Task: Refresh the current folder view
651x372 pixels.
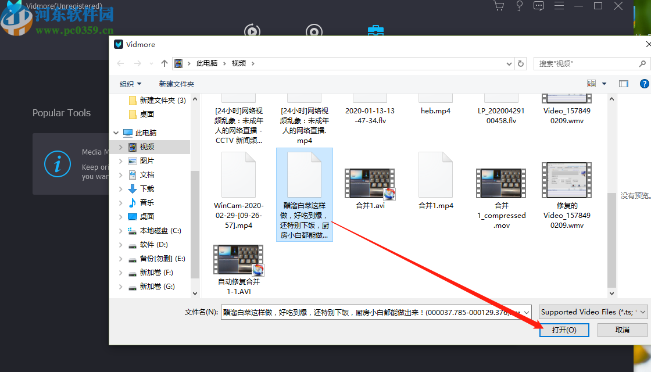Action: [x=521, y=63]
